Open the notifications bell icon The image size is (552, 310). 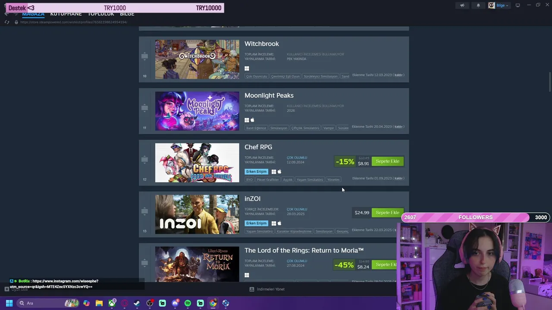(x=478, y=6)
